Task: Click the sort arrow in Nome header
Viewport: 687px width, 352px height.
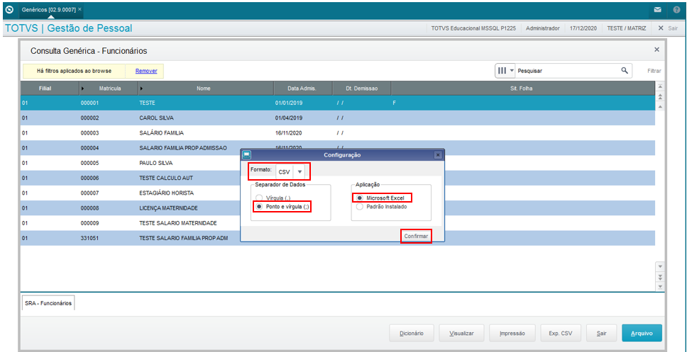Action: click(x=142, y=89)
